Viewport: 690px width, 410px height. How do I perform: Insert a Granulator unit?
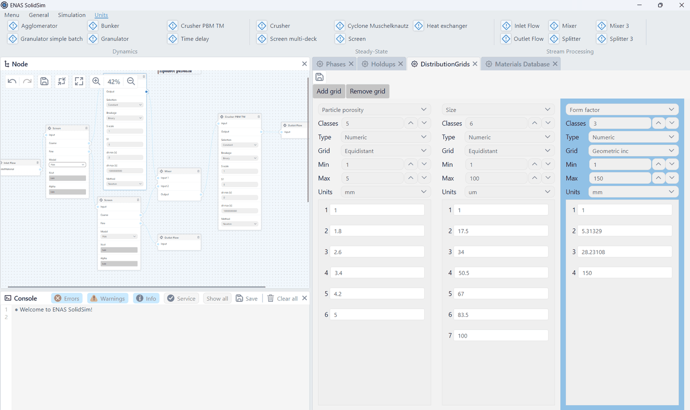(108, 39)
